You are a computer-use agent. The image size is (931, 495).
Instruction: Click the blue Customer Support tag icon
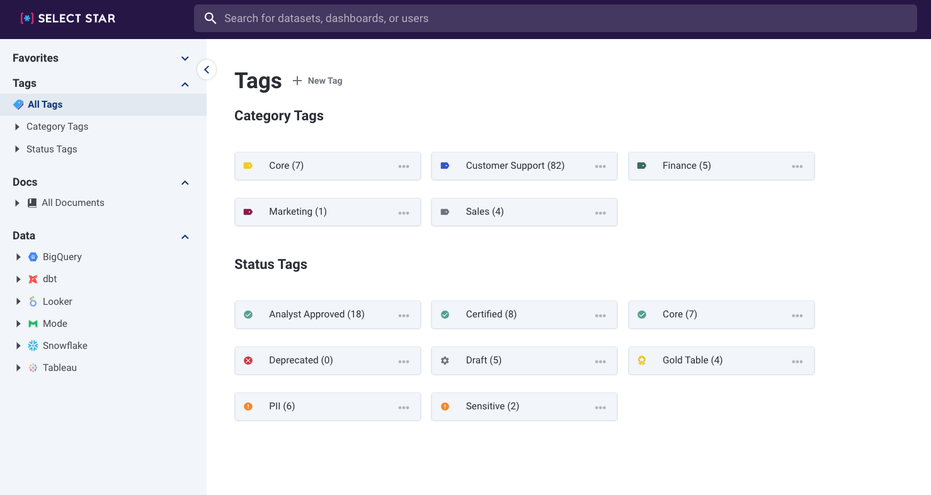[445, 166]
